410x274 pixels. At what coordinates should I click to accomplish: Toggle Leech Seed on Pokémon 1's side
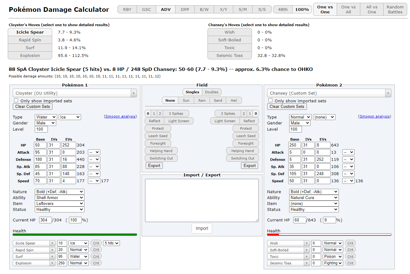158,136
